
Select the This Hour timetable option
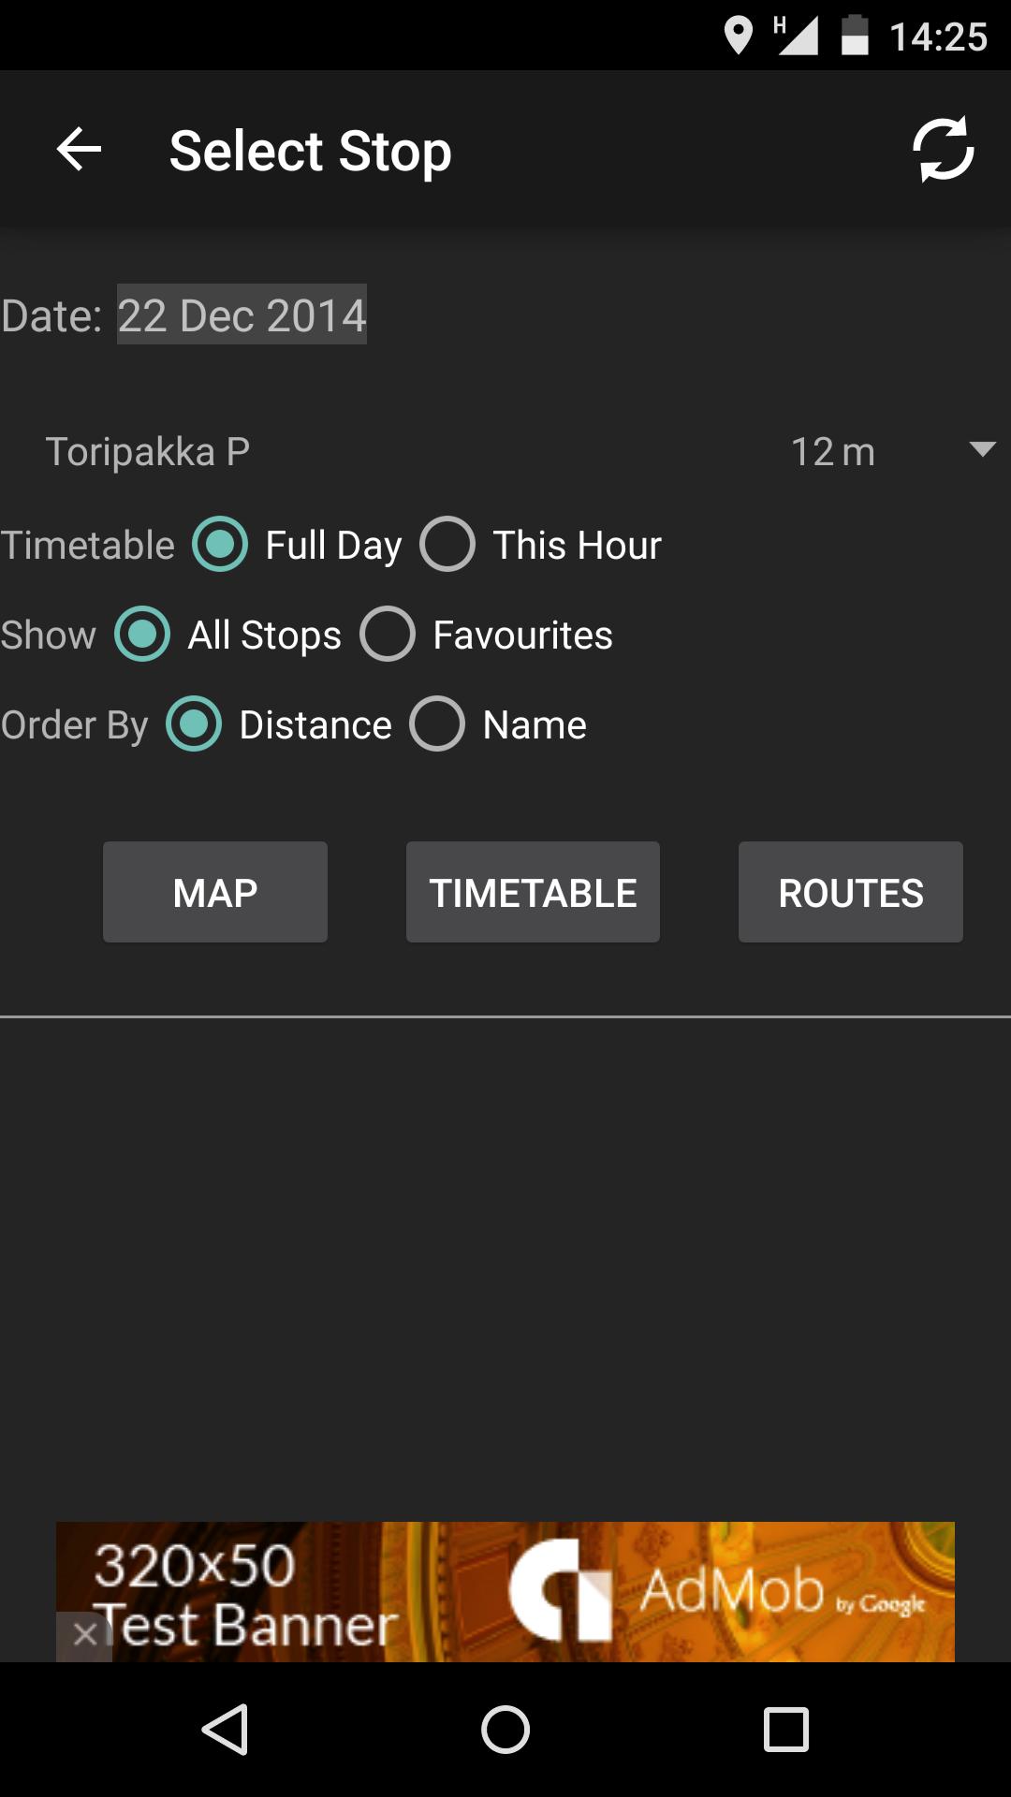coord(447,545)
